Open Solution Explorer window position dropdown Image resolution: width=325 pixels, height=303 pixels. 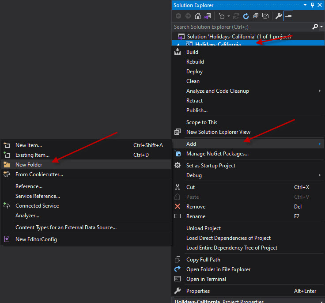tap(305, 5)
